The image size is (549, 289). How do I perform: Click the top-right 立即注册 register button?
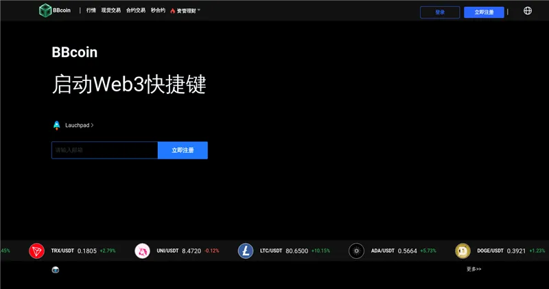coord(484,12)
